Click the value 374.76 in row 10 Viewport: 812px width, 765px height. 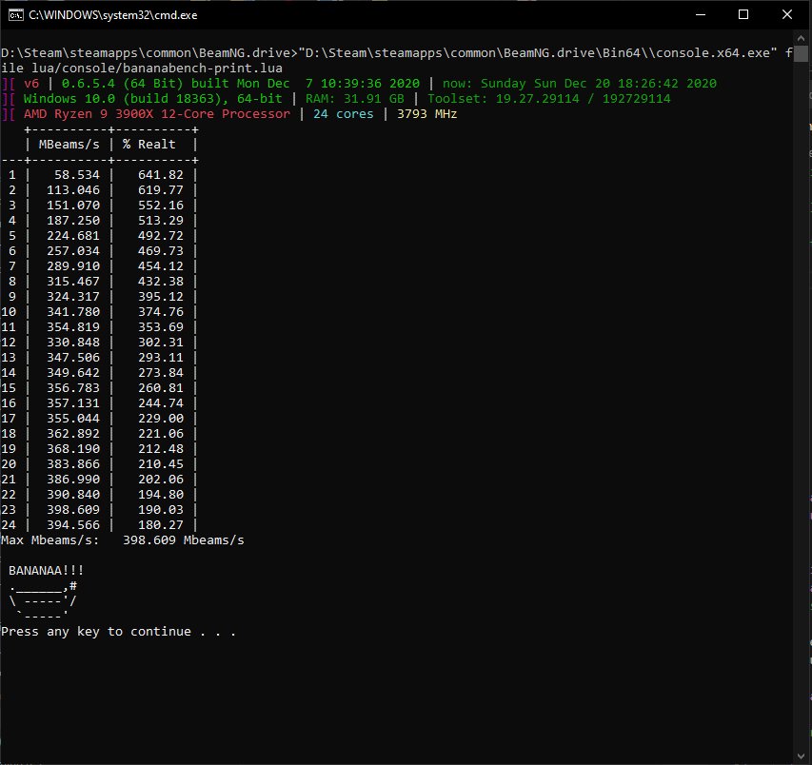[161, 311]
